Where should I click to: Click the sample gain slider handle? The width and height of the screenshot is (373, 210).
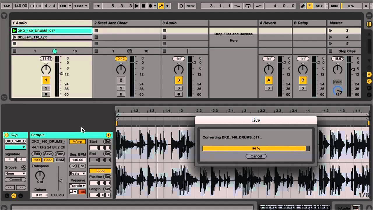[60, 181]
